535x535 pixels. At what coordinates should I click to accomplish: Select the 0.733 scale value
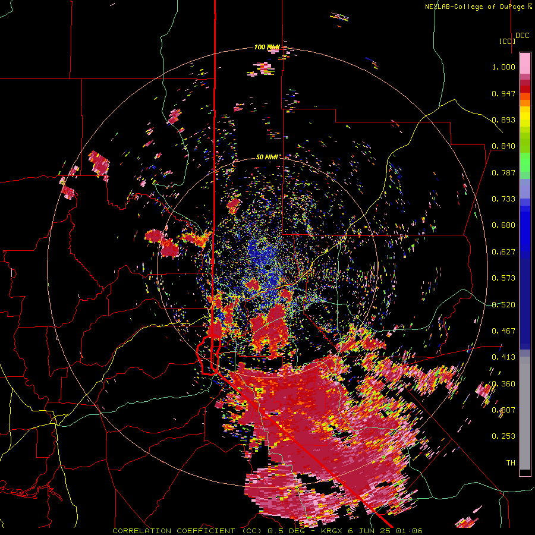tap(503, 199)
